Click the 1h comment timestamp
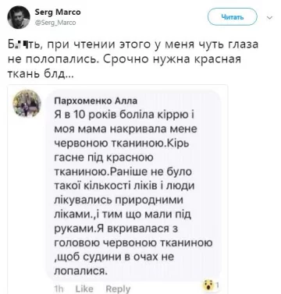Image resolution: width=281 pixels, height=294 pixels. click(59, 289)
